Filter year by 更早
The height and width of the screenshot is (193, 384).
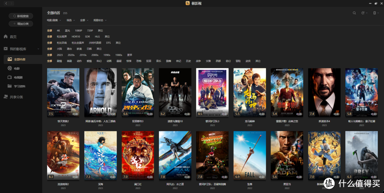click(129, 55)
